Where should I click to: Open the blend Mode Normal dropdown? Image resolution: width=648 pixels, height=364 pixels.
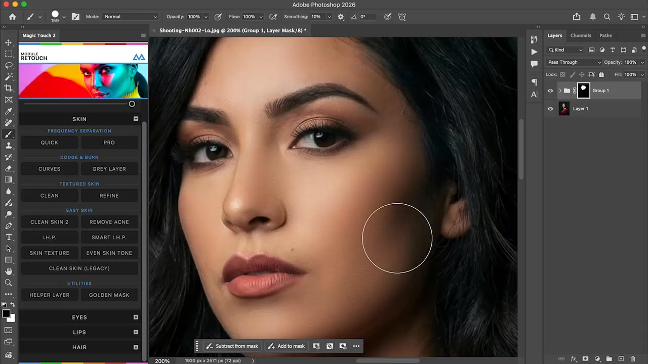click(131, 17)
